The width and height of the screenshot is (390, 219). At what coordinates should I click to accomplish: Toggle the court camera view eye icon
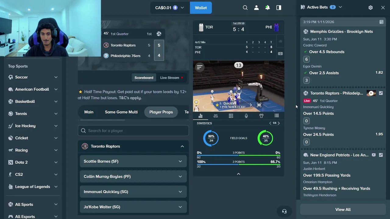point(259,105)
